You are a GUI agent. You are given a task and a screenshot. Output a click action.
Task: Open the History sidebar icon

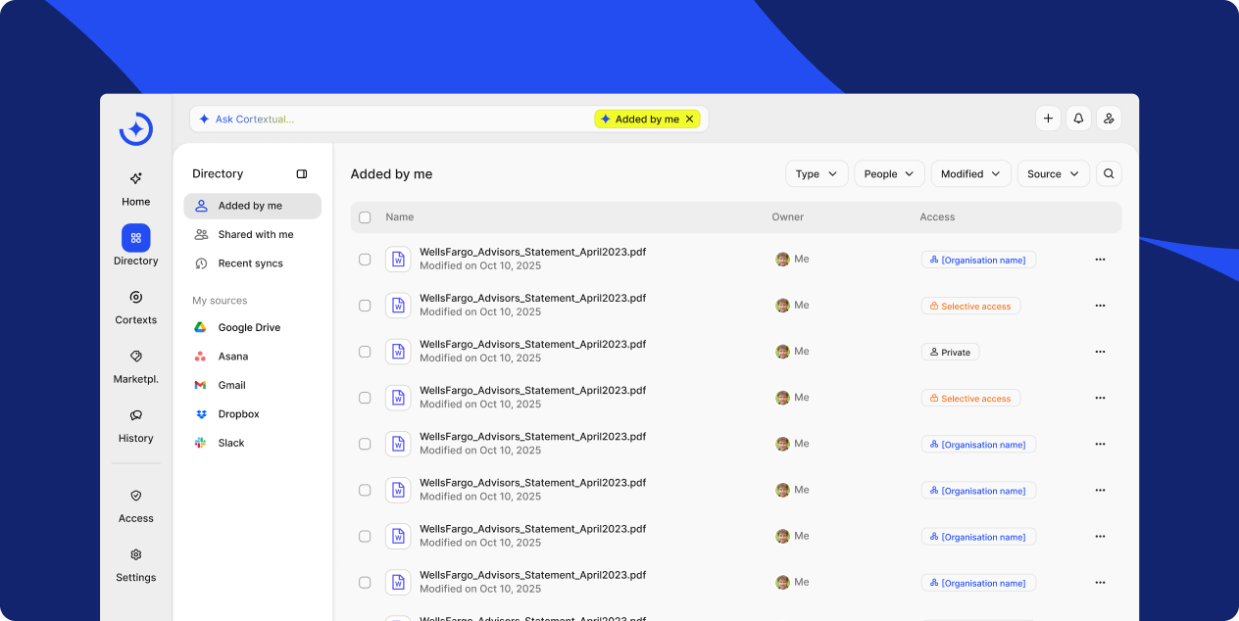(x=136, y=415)
